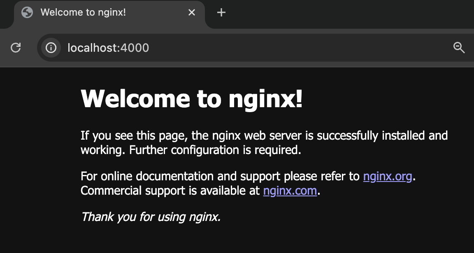Image resolution: width=474 pixels, height=253 pixels.
Task: Open the nginx.org link
Action: (388, 176)
